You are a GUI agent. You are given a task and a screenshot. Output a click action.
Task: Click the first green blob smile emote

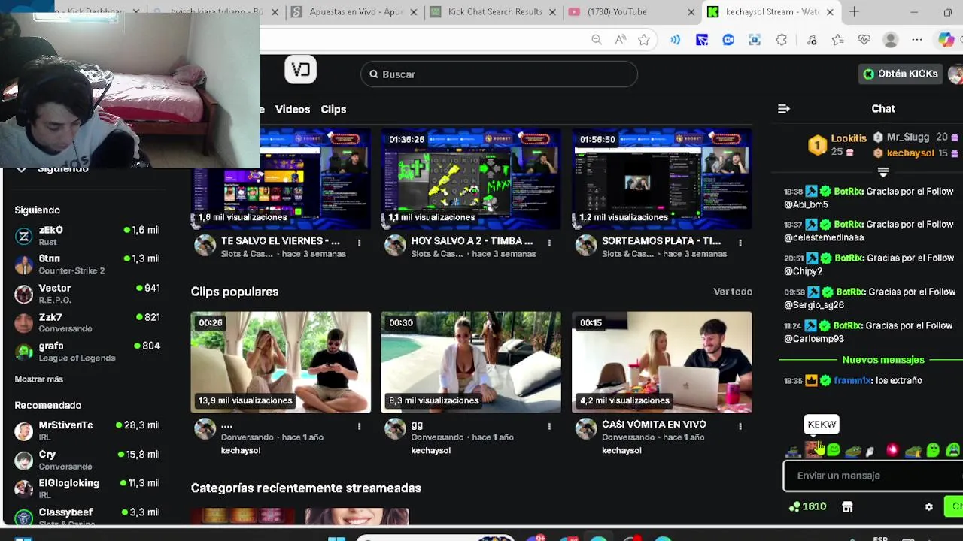833,450
